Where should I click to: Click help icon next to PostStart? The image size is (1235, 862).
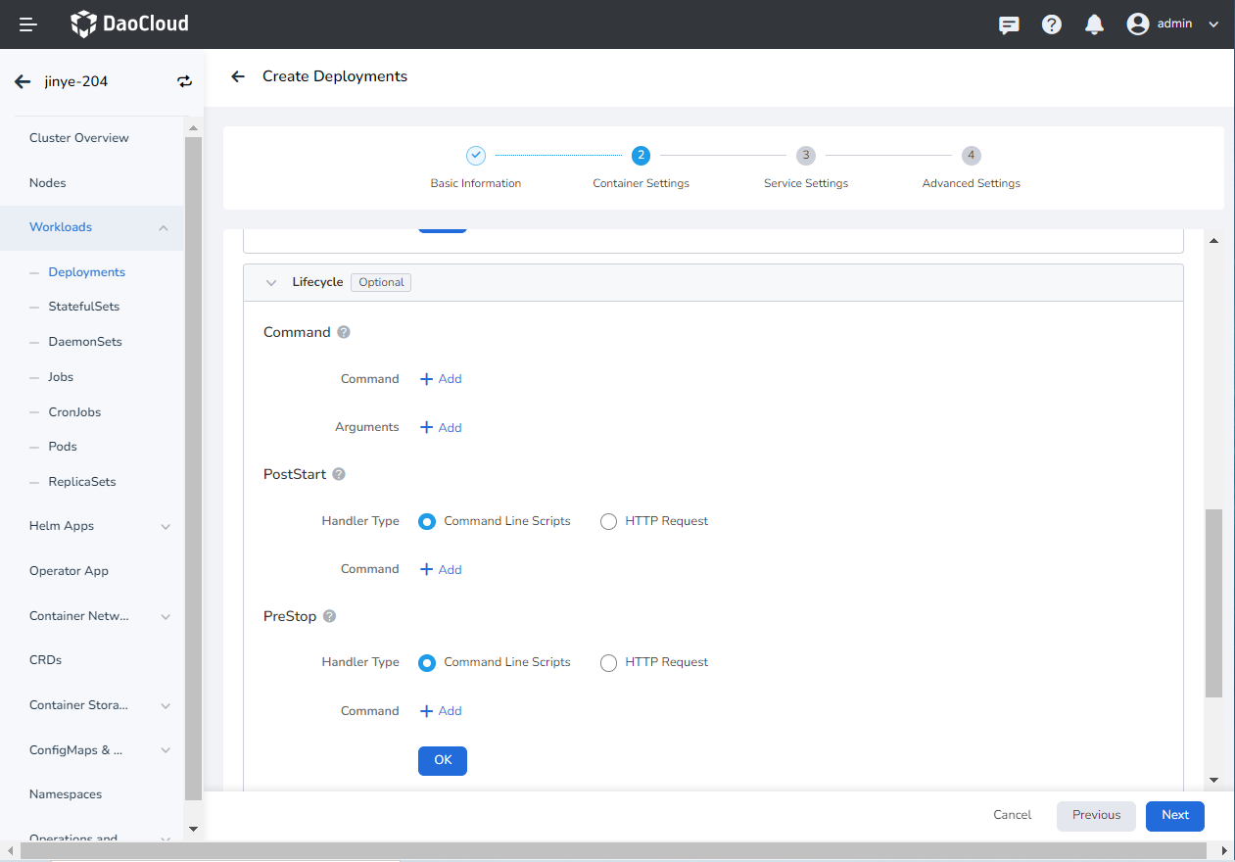[x=339, y=474]
